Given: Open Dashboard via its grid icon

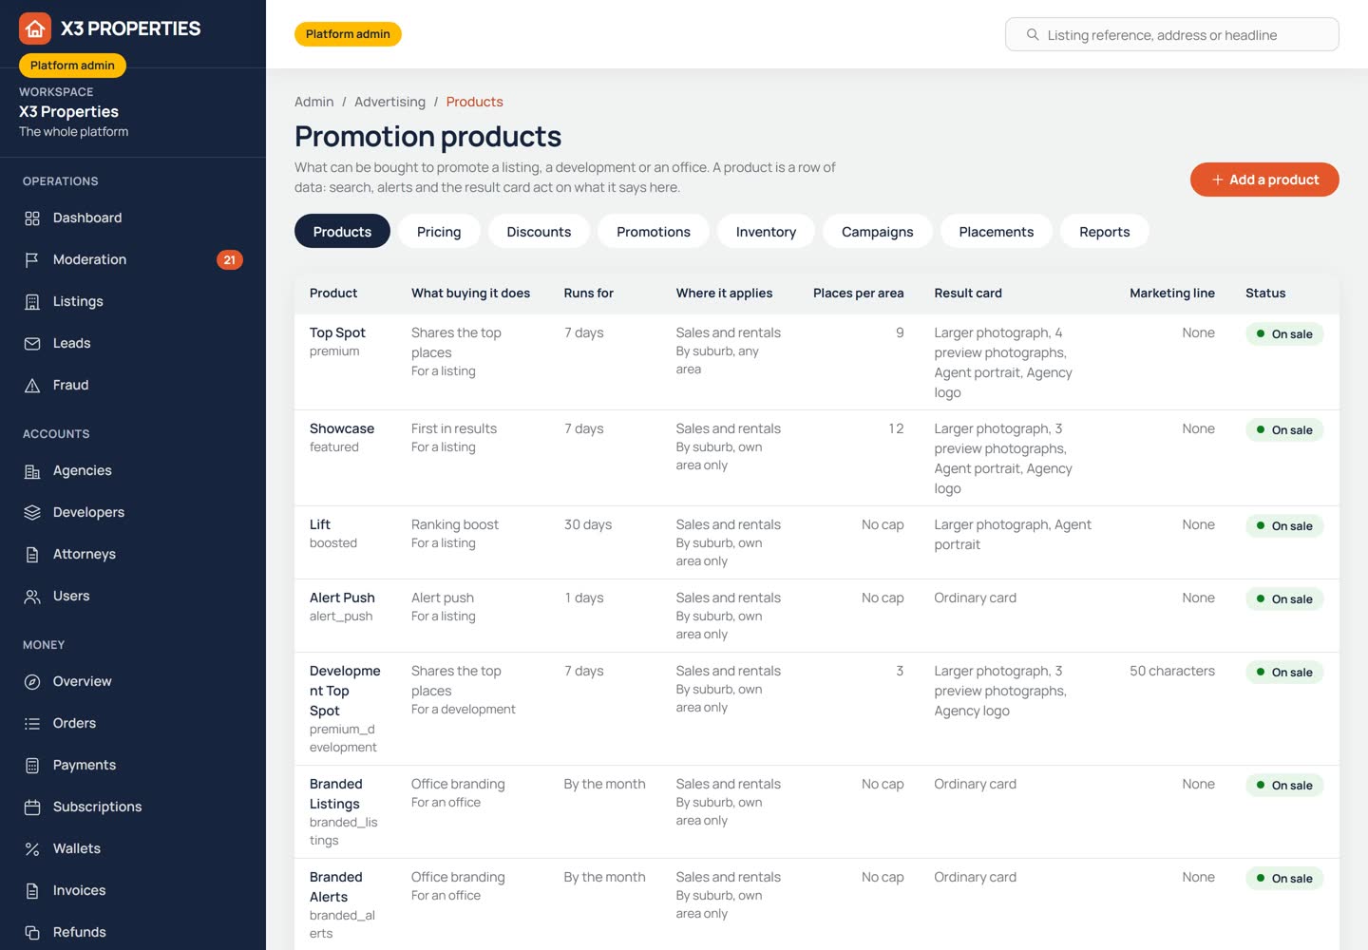Looking at the screenshot, I should pyautogui.click(x=32, y=218).
